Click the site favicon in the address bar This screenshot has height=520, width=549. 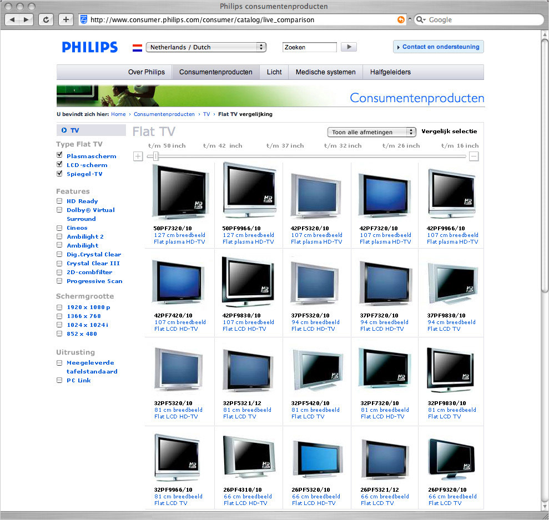coord(84,19)
